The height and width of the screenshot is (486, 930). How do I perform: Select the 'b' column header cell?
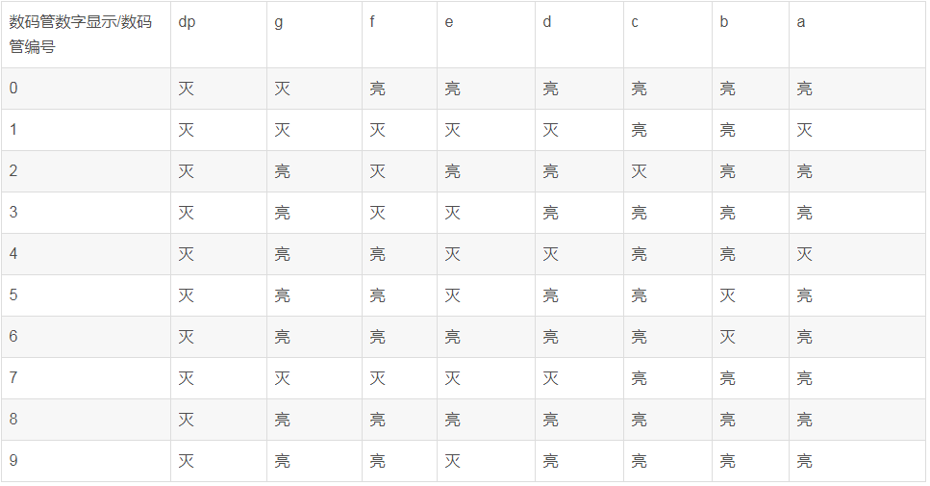click(x=724, y=22)
